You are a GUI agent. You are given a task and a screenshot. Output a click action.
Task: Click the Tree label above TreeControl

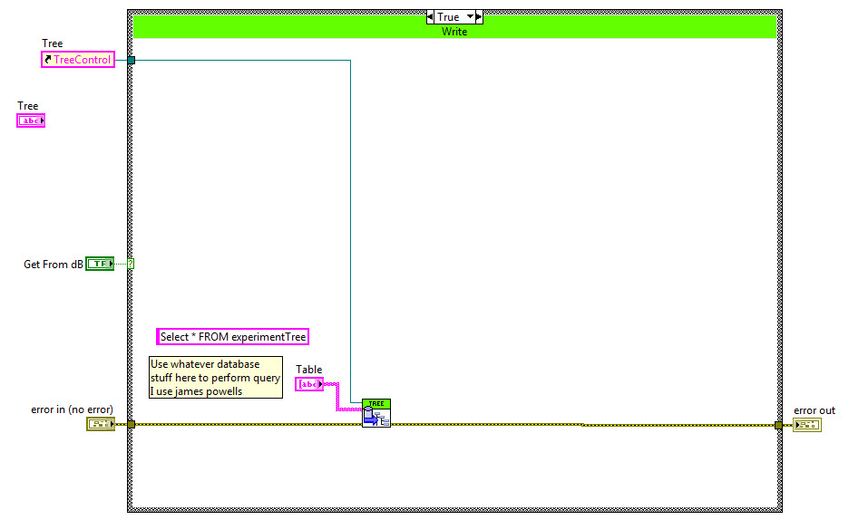[52, 43]
